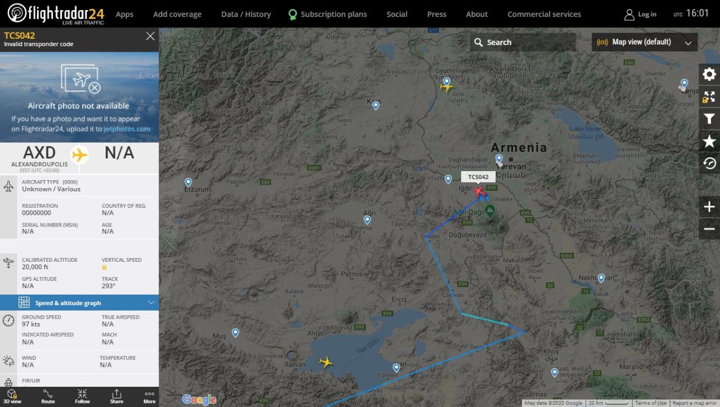This screenshot has width=720, height=407.
Task: Toggle Follow aircraft mode
Action: point(82,396)
